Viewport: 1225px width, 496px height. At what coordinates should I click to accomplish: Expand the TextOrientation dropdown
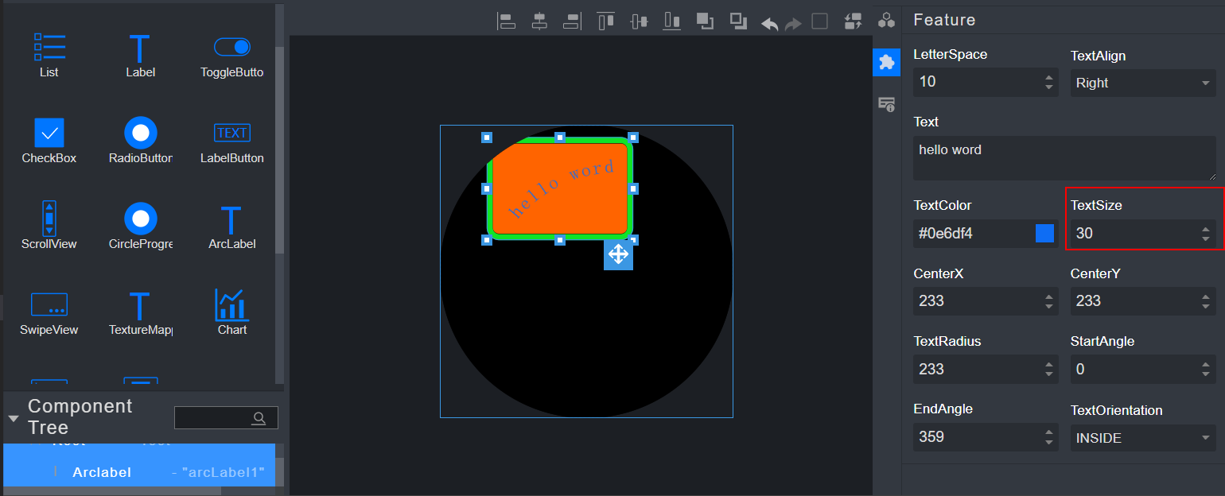pyautogui.click(x=1142, y=437)
